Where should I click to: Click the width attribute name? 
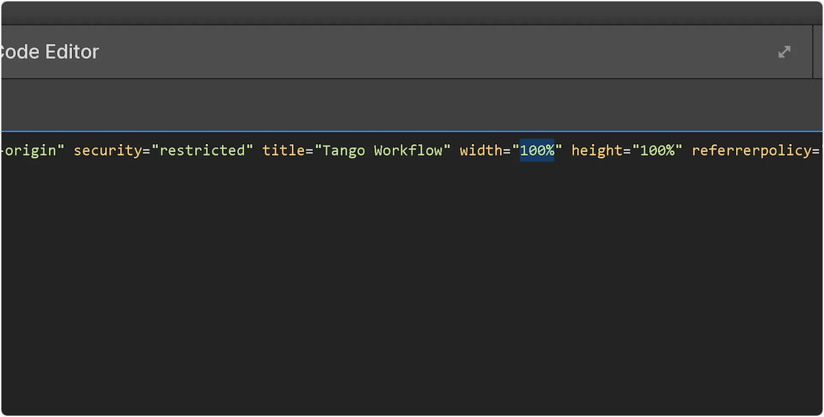[x=481, y=150]
